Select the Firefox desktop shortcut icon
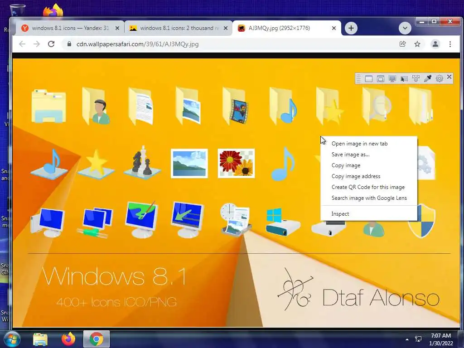464x348 pixels. click(x=53, y=10)
